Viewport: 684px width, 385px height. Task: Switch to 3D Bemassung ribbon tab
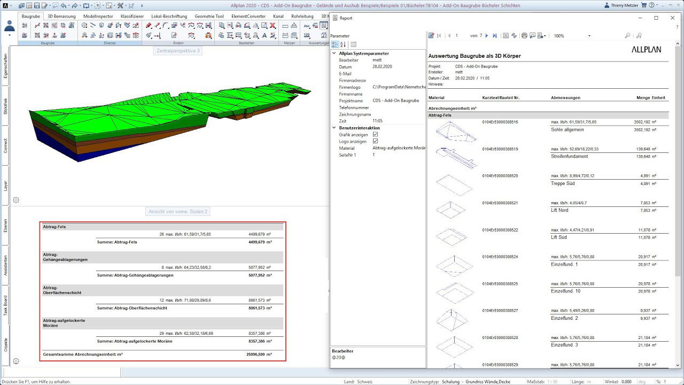61,16
